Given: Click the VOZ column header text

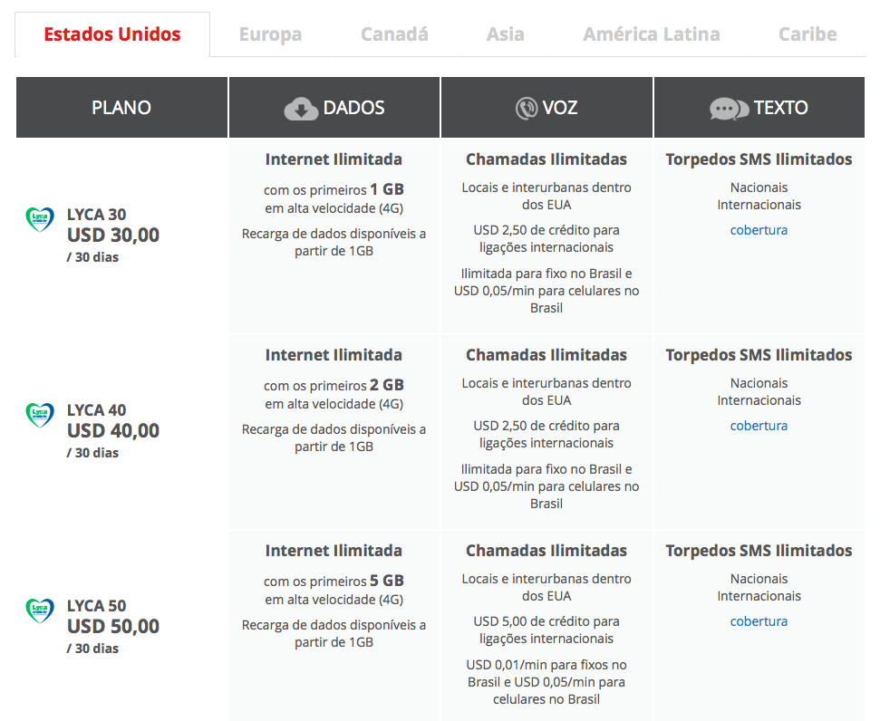Looking at the screenshot, I should [560, 108].
